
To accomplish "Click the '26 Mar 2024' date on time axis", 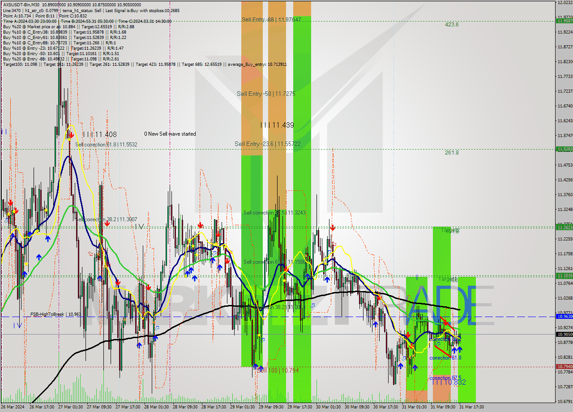I will coord(14,407).
